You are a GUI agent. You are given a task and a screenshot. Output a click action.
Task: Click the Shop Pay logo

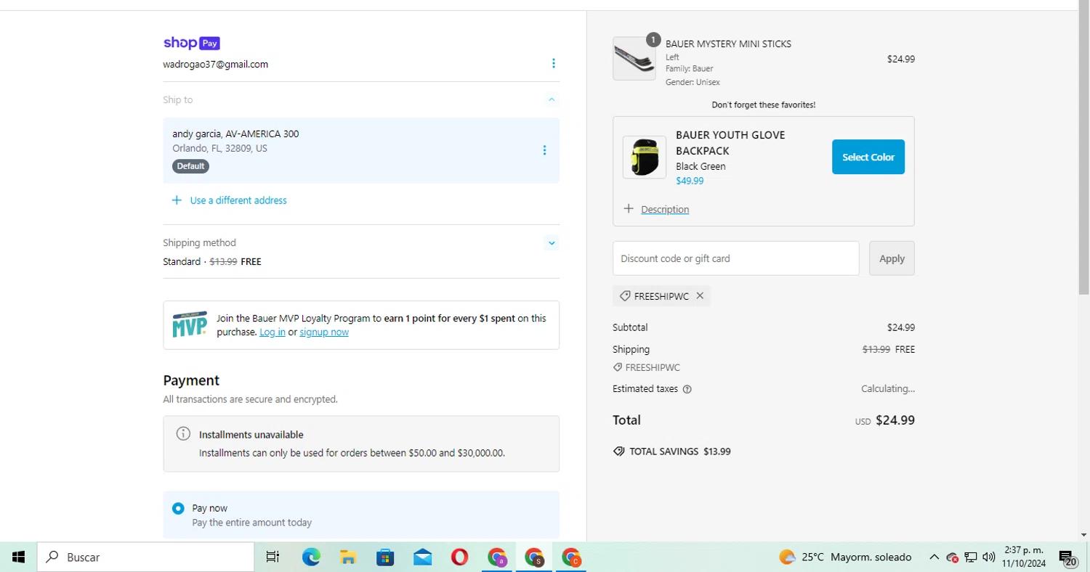point(191,43)
